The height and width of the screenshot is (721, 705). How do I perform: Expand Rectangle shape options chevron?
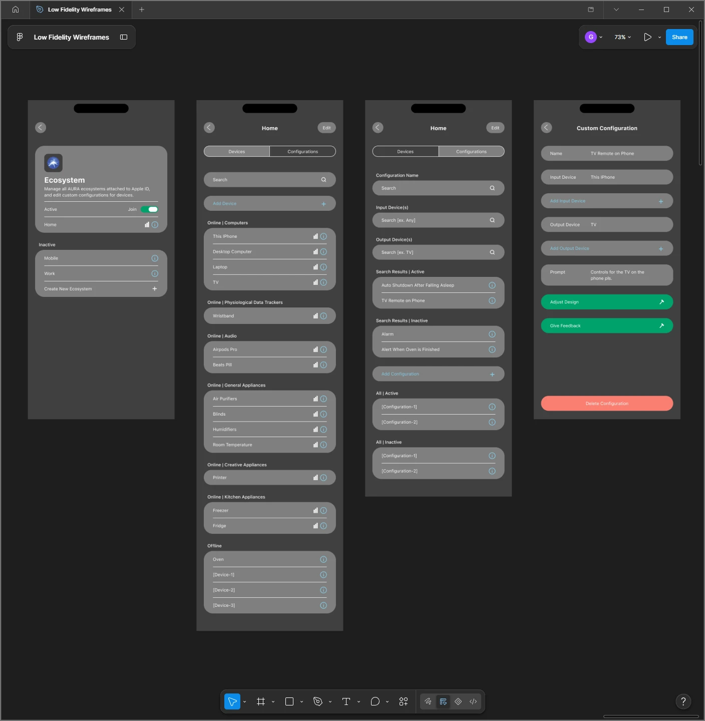point(301,702)
